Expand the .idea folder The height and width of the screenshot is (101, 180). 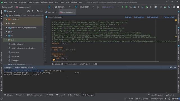(6, 24)
